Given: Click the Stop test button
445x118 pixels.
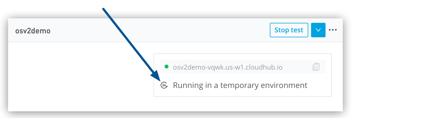Looking at the screenshot, I should 289,30.
